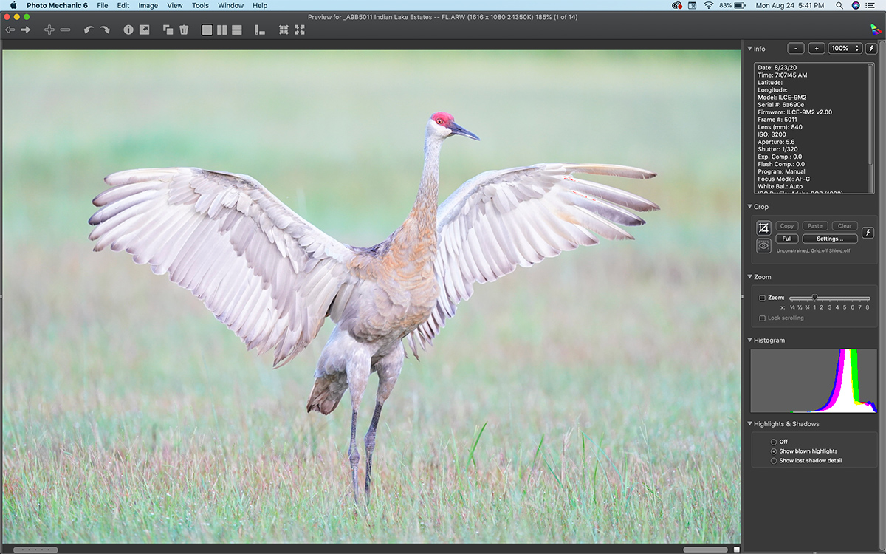Collapse the Crop panel section
This screenshot has width=886, height=554.
point(750,207)
